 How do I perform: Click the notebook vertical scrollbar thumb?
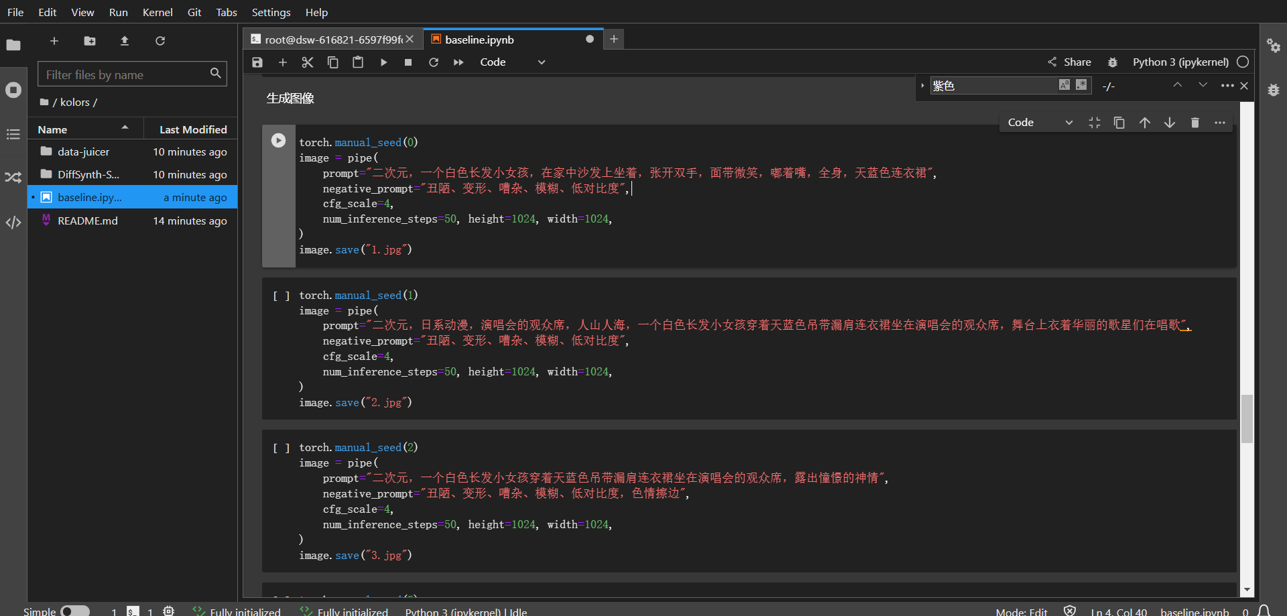tap(1247, 418)
